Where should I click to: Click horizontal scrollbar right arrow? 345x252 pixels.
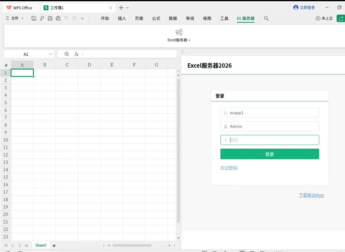tap(169, 245)
